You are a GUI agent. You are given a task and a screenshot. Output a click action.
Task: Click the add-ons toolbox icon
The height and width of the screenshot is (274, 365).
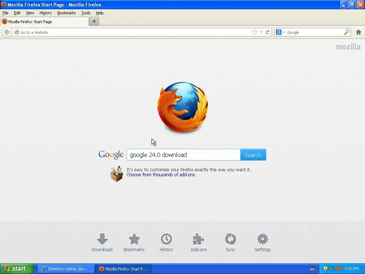(117, 174)
